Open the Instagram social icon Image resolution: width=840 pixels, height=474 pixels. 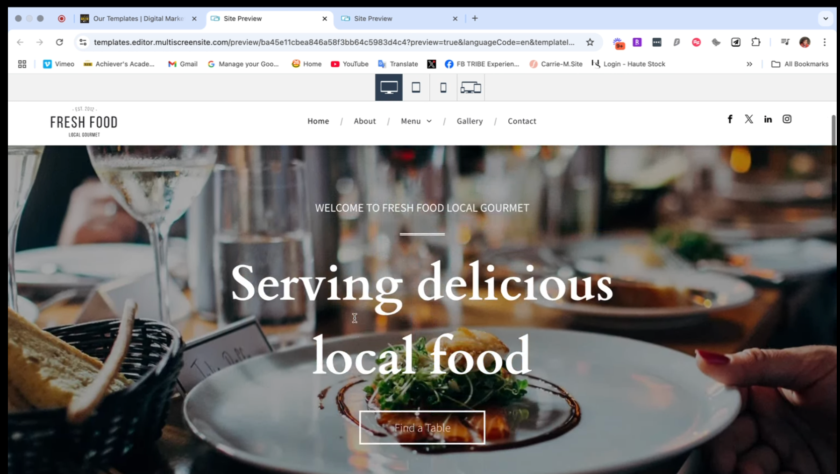click(x=787, y=119)
